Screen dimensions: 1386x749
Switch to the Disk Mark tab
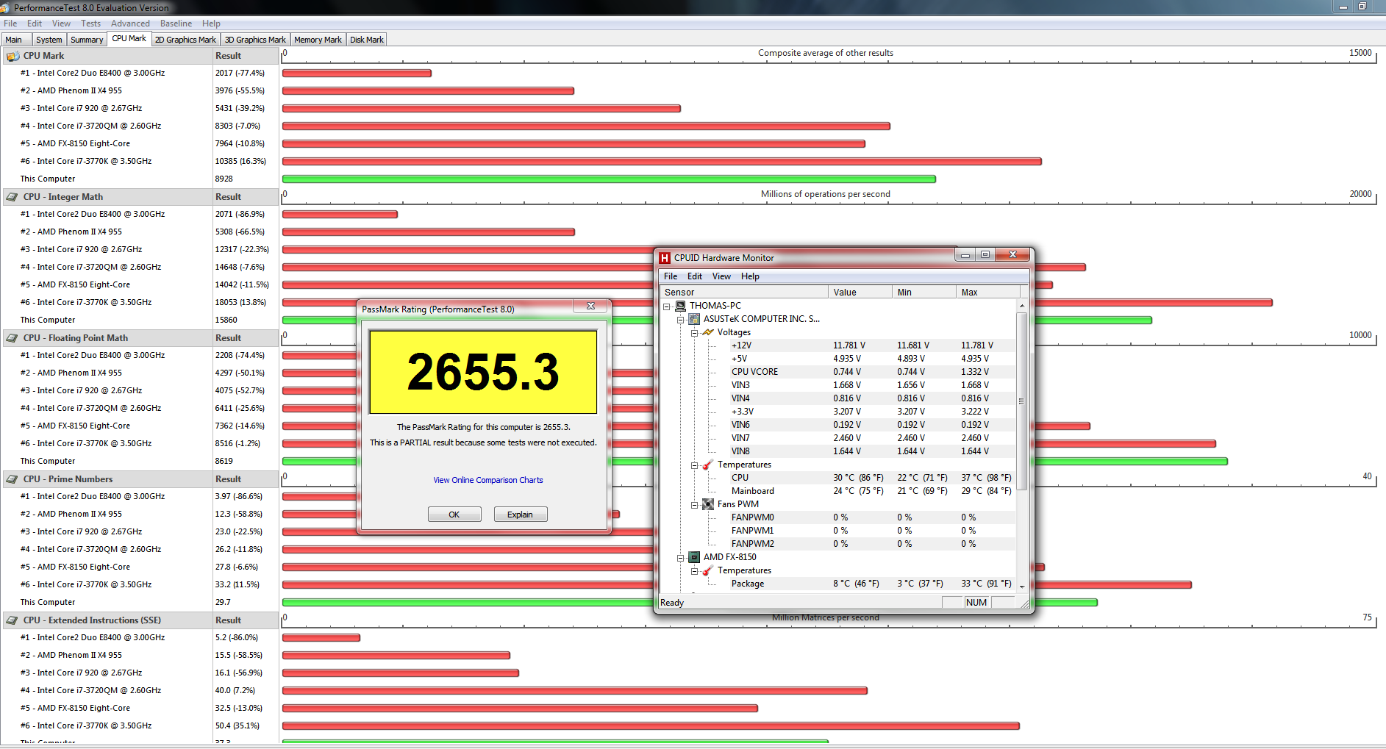[x=366, y=40]
